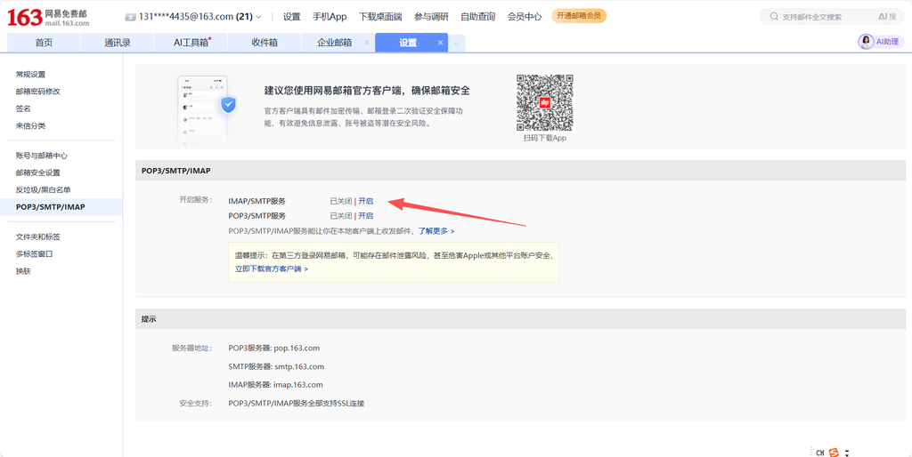Enable POP3/SMTP服务 via its 开启 link

pyautogui.click(x=366, y=215)
